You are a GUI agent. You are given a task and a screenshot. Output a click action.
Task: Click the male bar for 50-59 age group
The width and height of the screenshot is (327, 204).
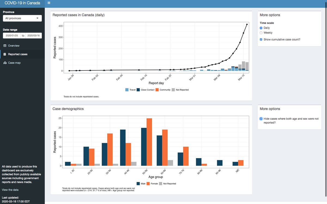coord(144,147)
